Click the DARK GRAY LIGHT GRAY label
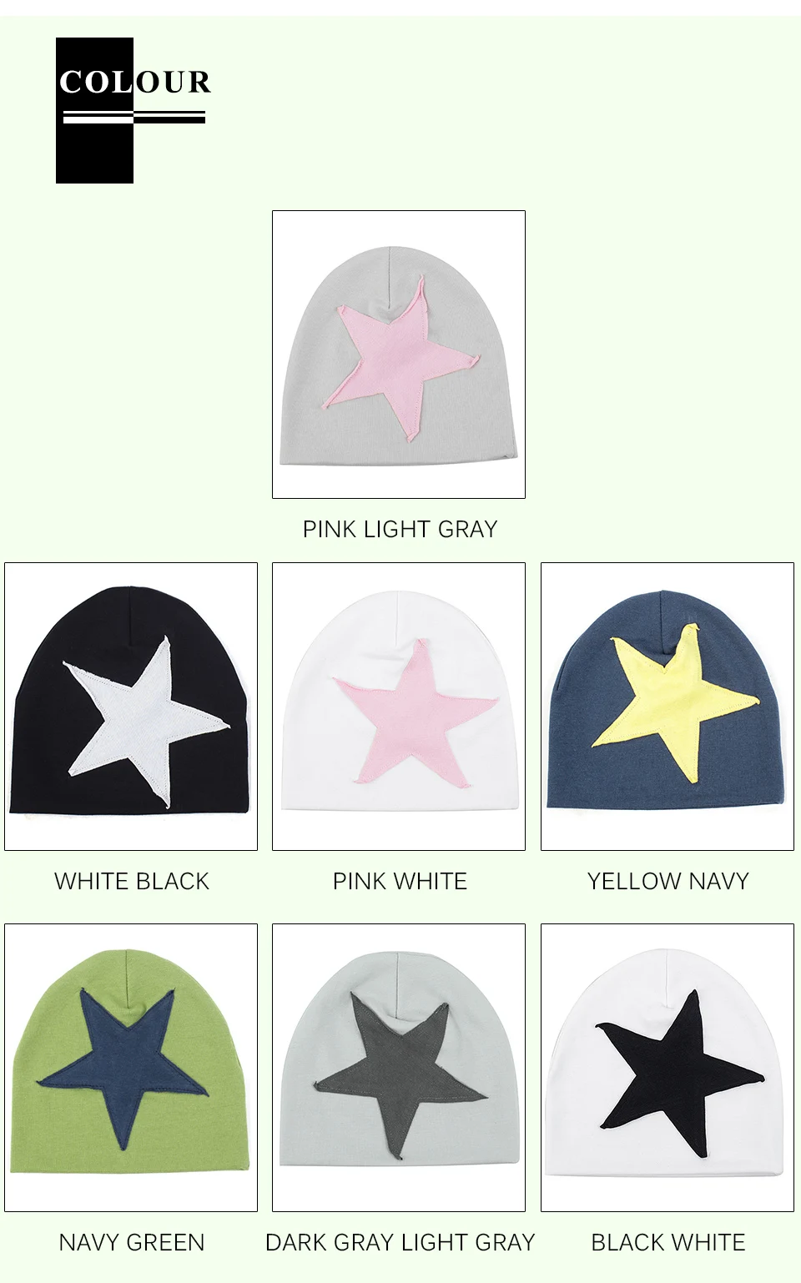 coord(400,1242)
